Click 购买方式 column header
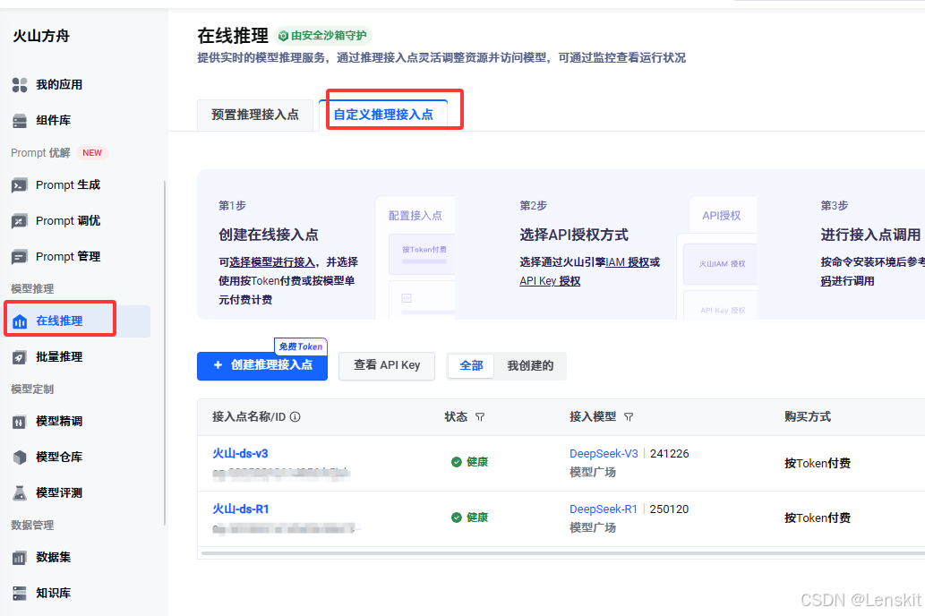Viewport: 925px width, 616px height. coord(808,417)
